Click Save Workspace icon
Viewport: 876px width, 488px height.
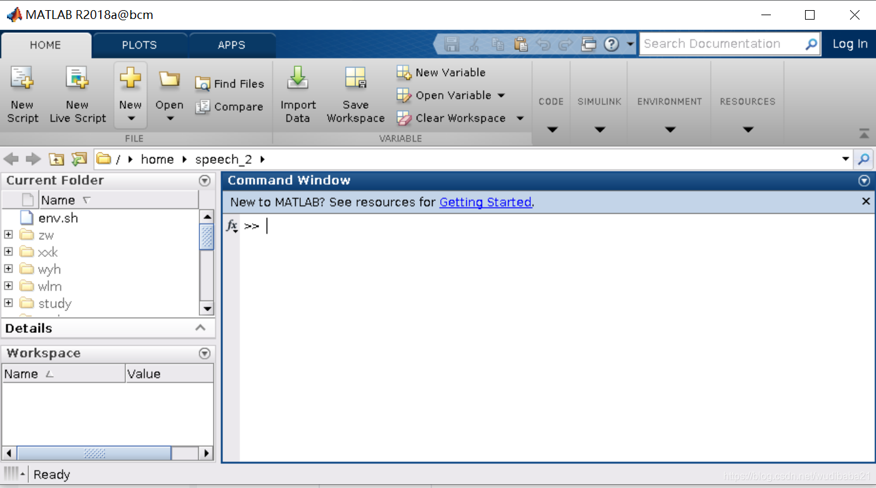pos(355,78)
